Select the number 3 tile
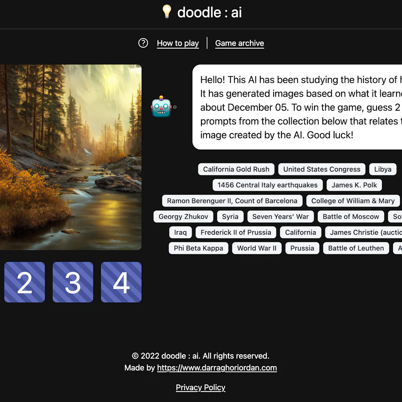 [x=73, y=282]
